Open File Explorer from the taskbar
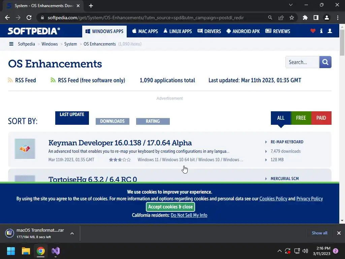This screenshot has height=259, width=345. [x=26, y=251]
